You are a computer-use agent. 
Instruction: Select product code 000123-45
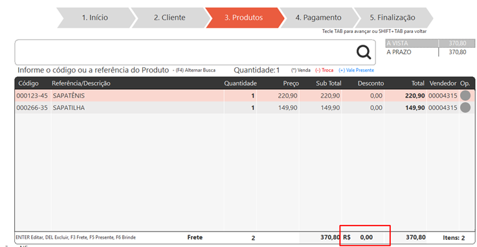32,96
